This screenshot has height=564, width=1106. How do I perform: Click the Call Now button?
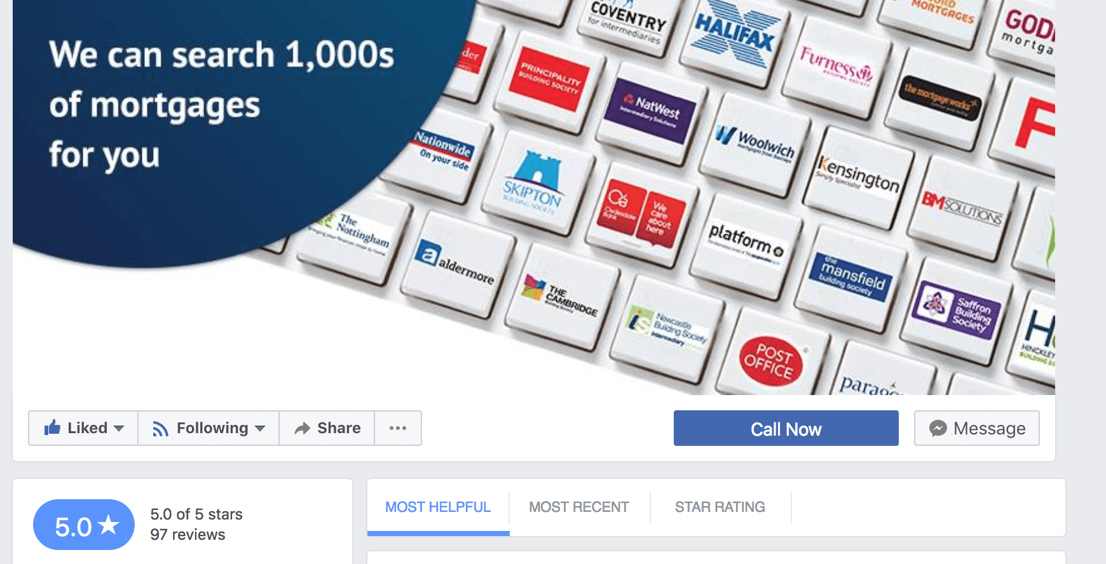coord(786,428)
